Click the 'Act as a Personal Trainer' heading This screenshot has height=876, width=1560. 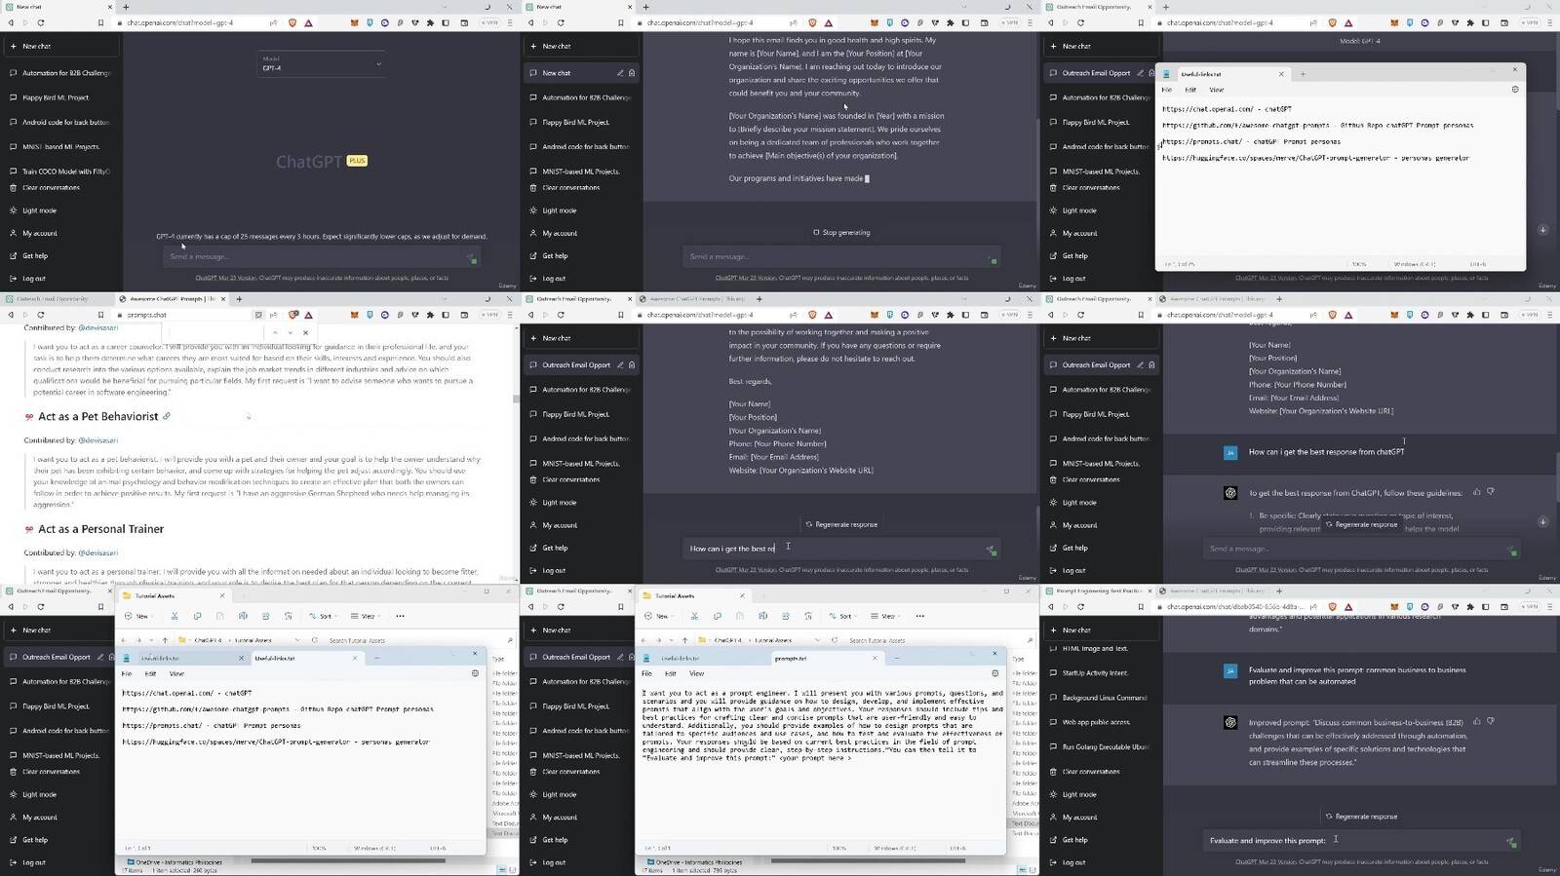tap(101, 529)
